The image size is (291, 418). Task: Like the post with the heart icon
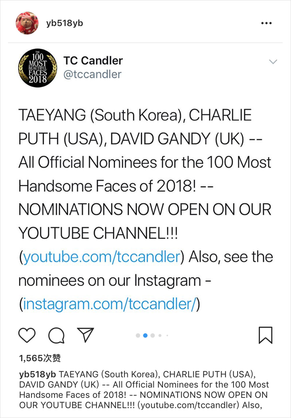tap(27, 335)
